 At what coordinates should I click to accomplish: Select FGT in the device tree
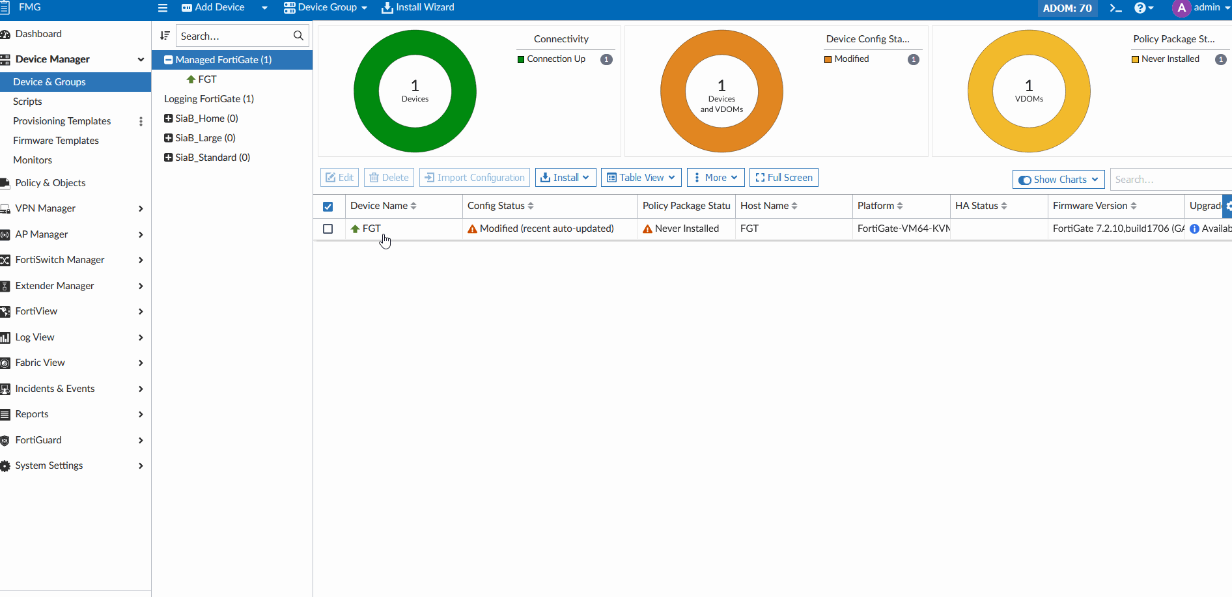(207, 79)
